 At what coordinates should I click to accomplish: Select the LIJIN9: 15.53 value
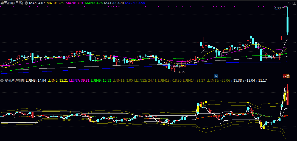pyautogui.click(x=101, y=81)
